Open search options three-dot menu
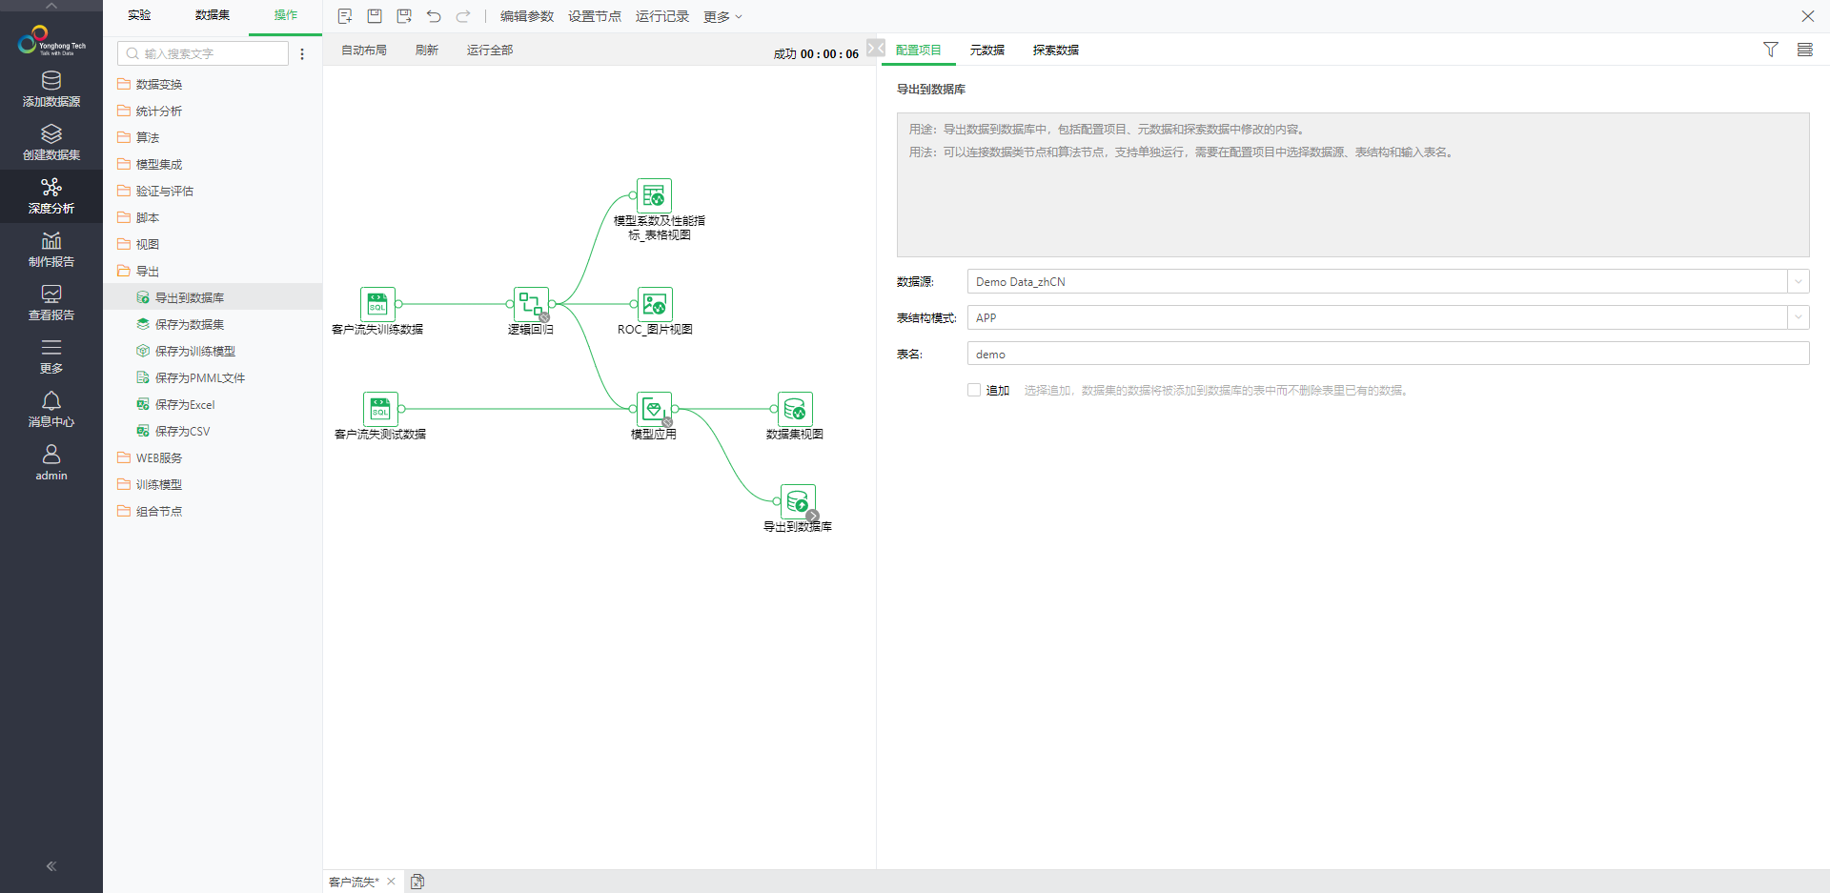Viewport: 1830px width, 893px height. click(302, 54)
